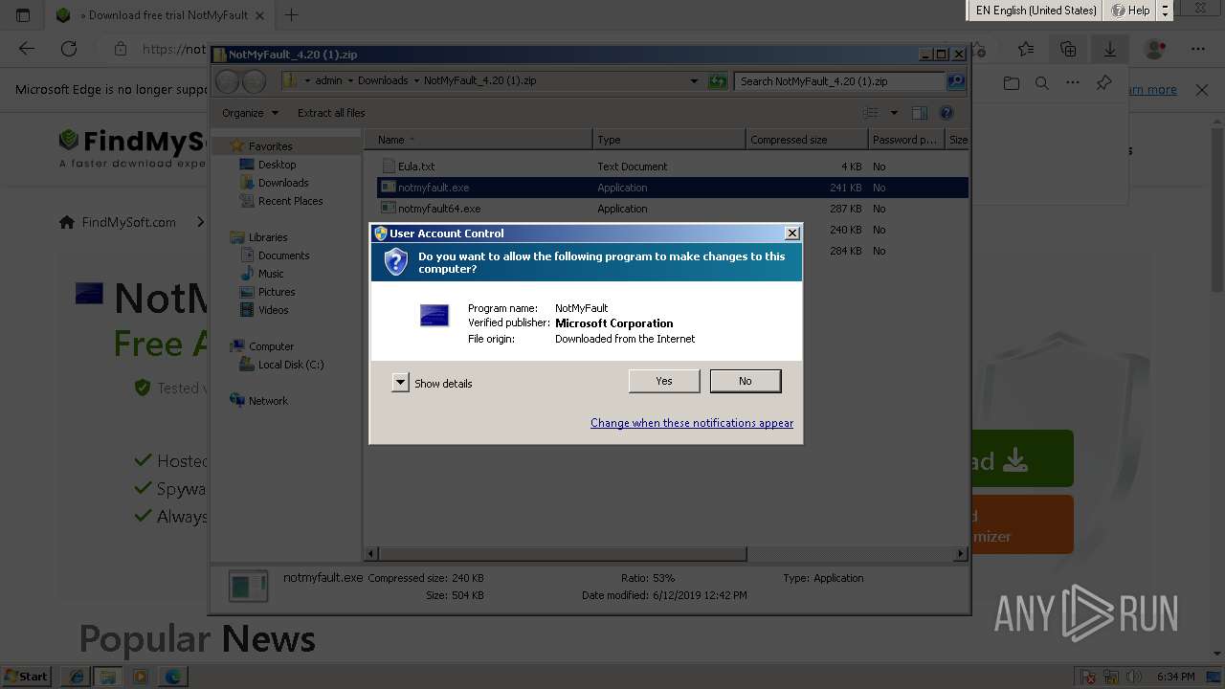Open Edge Downloads arrow icon
Image resolution: width=1225 pixels, height=689 pixels.
pos(1110,49)
